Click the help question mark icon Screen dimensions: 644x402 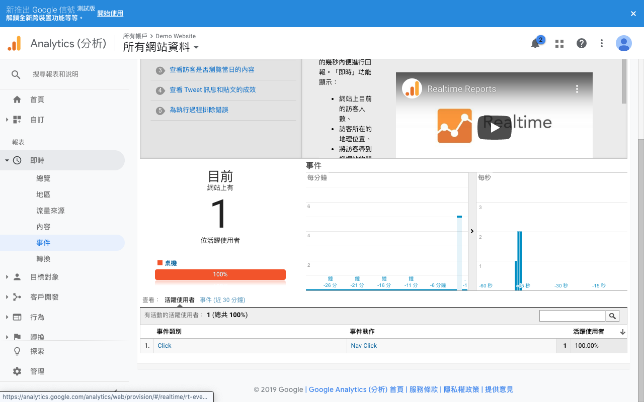coord(582,43)
